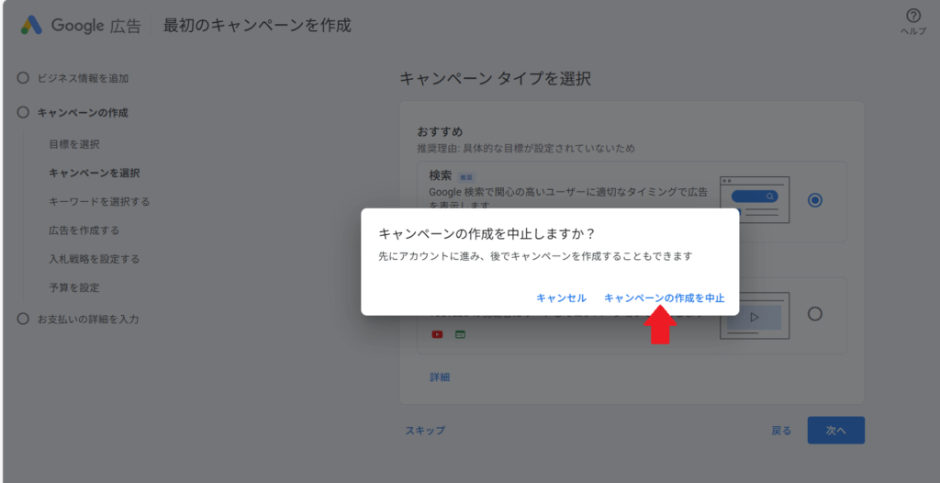Click the お支払いの詳細を入力 label
The height and width of the screenshot is (483, 940).
tap(88, 320)
